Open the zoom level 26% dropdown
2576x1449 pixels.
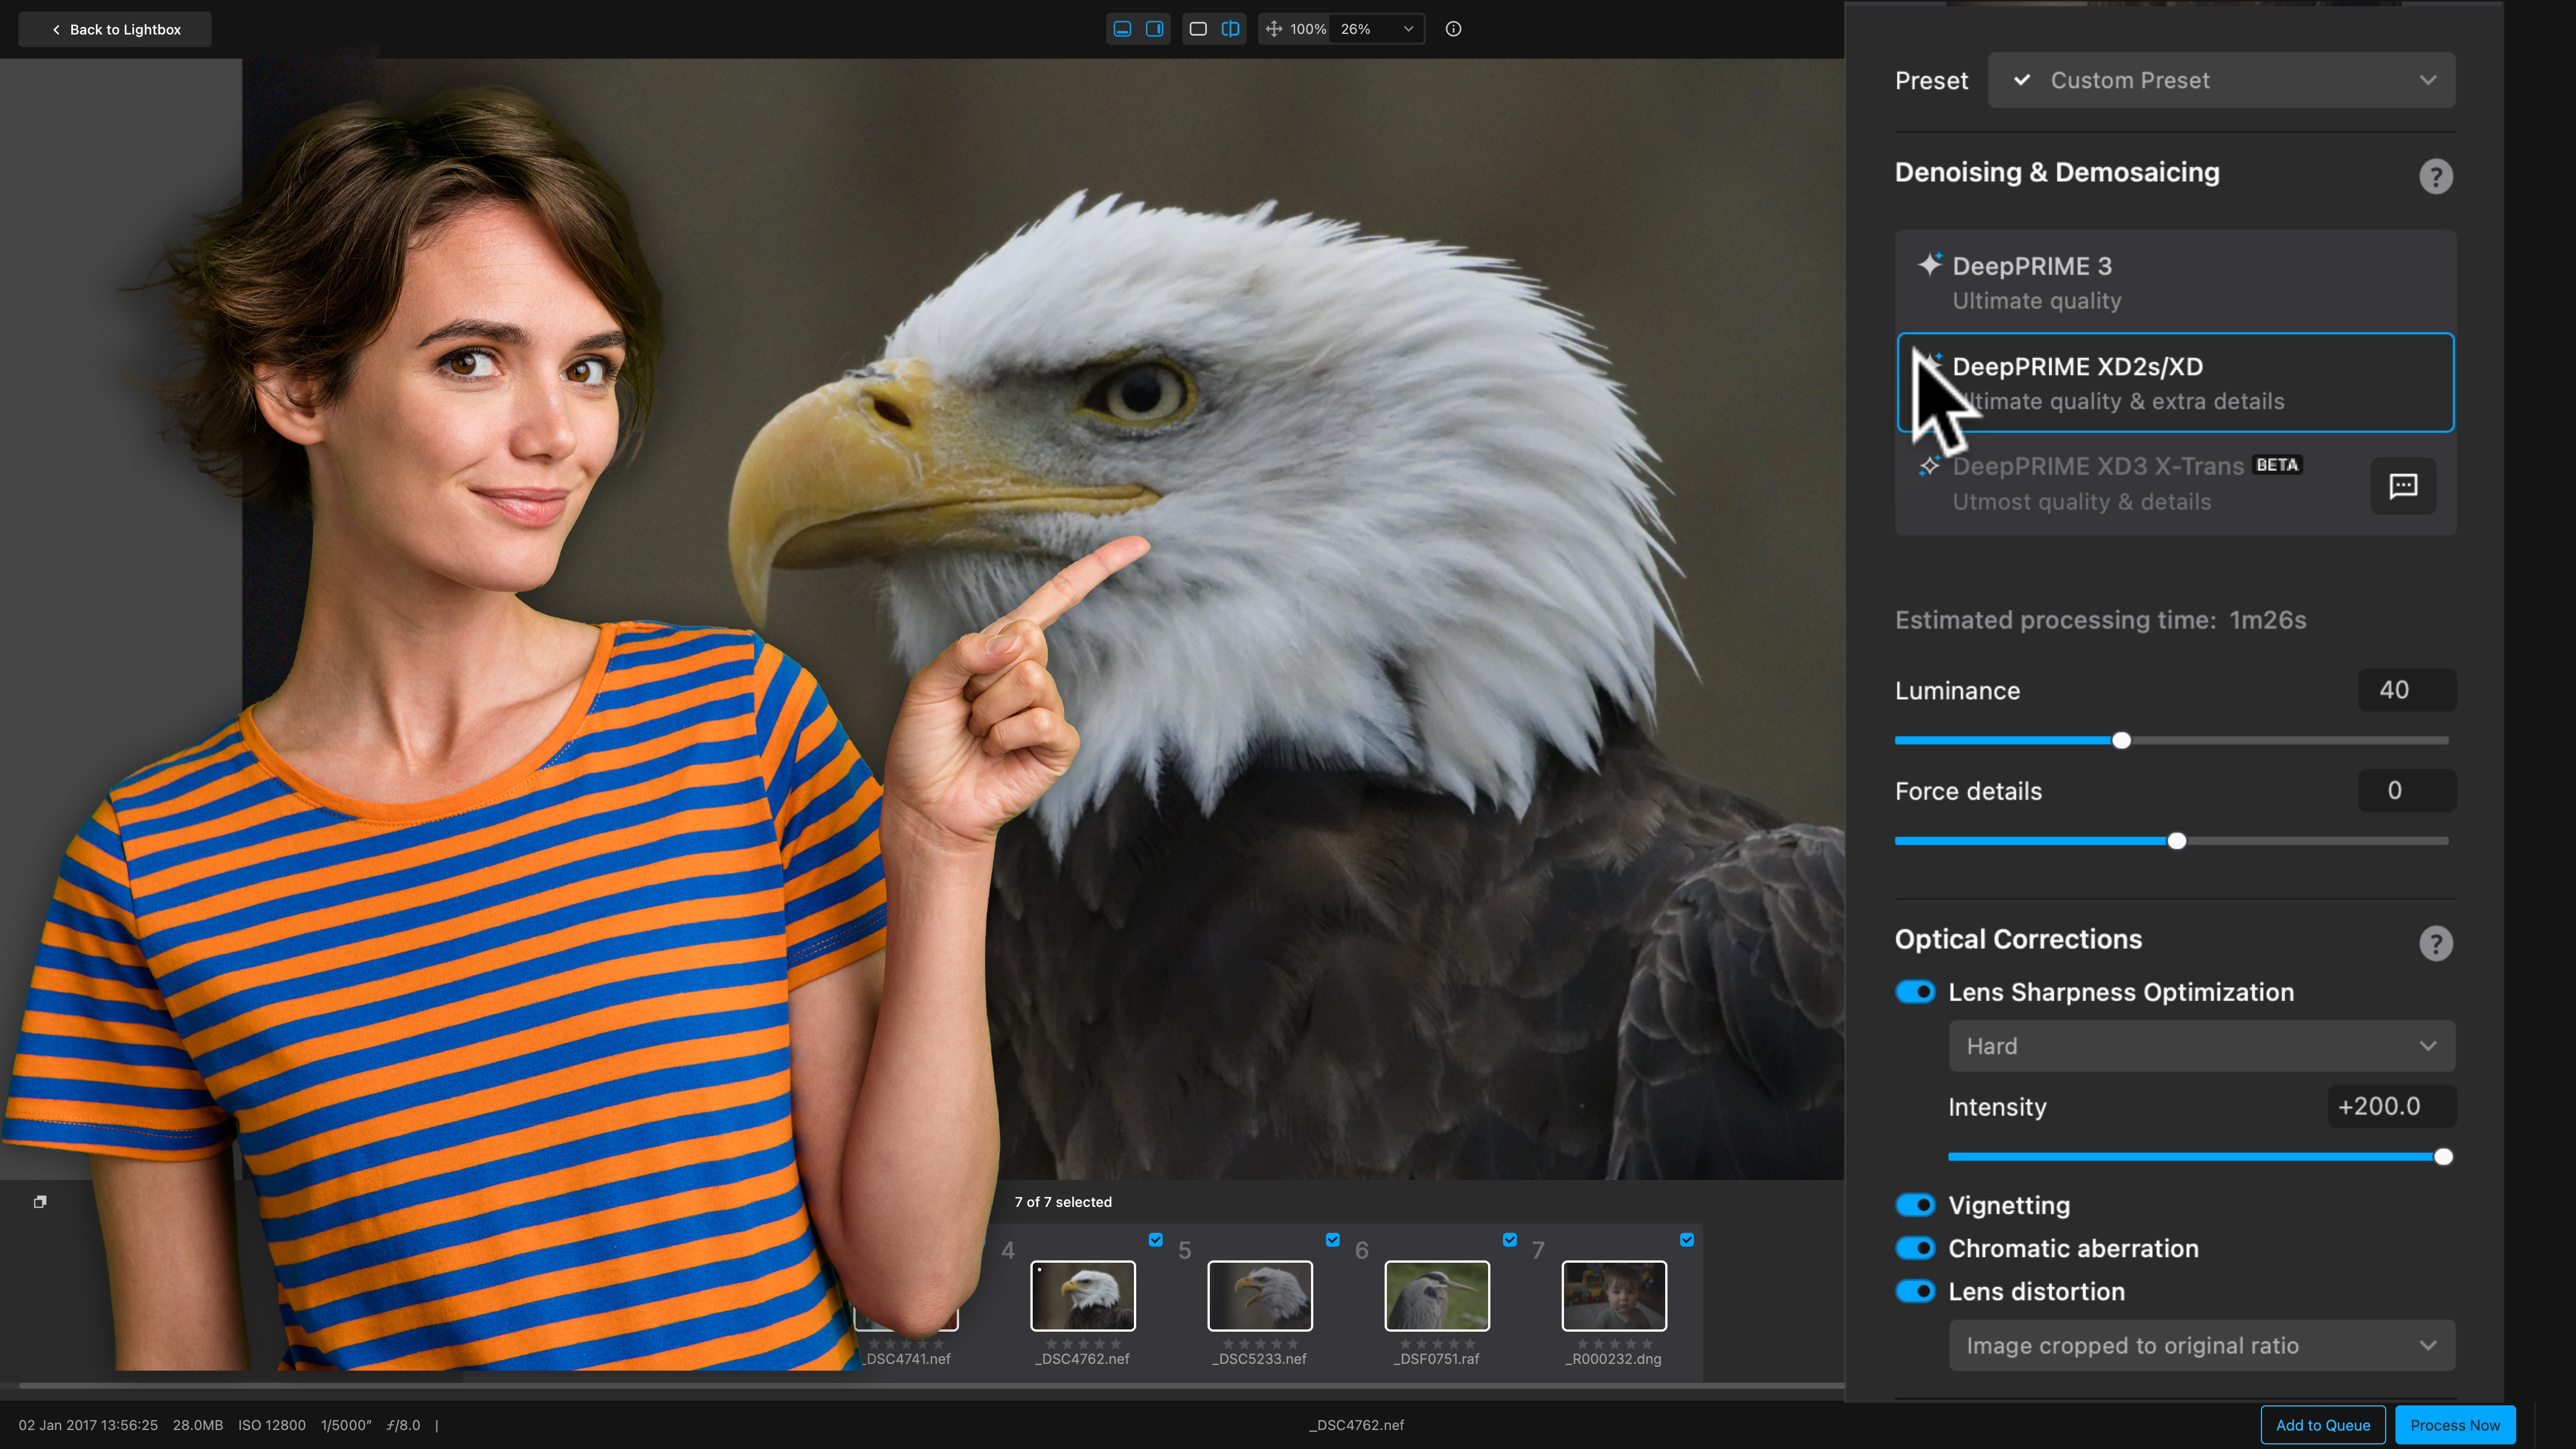tap(1377, 29)
